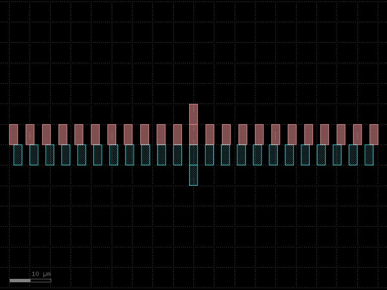
Task: Select the tall central pink rectangle
Action: pos(193,124)
